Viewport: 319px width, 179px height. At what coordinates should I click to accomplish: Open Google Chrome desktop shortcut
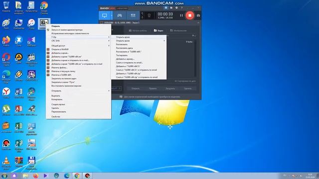click(44, 8)
